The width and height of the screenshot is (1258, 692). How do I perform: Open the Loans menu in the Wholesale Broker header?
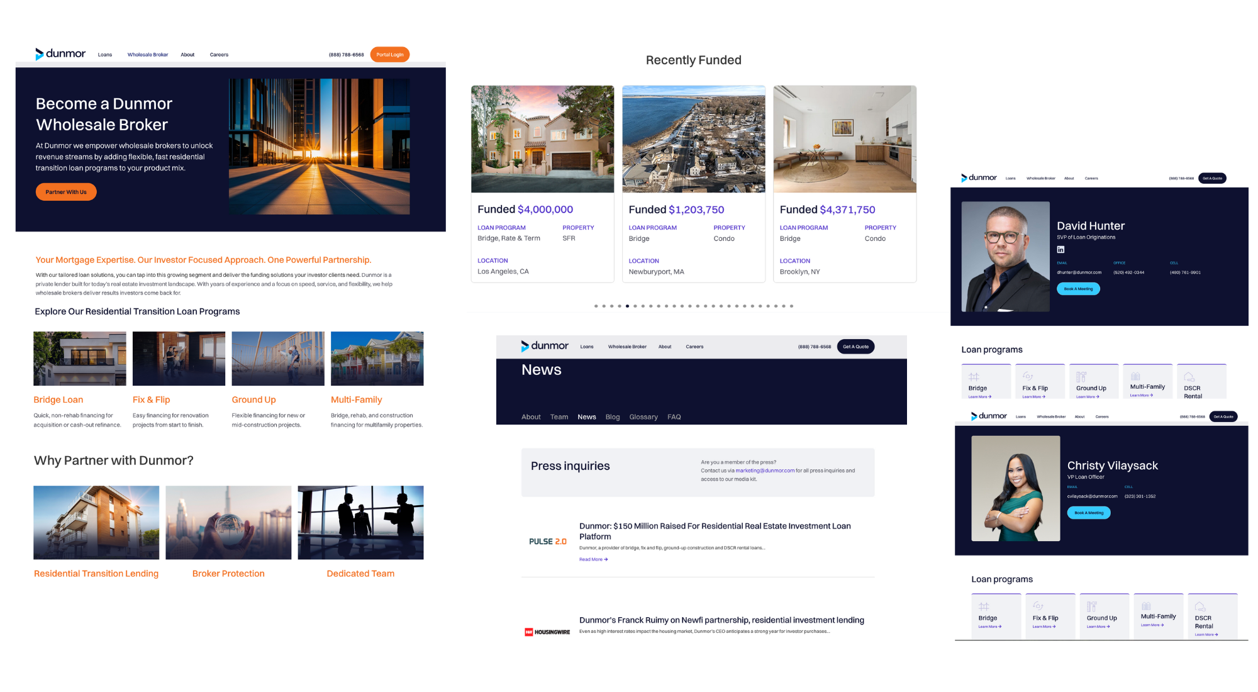[x=104, y=55]
